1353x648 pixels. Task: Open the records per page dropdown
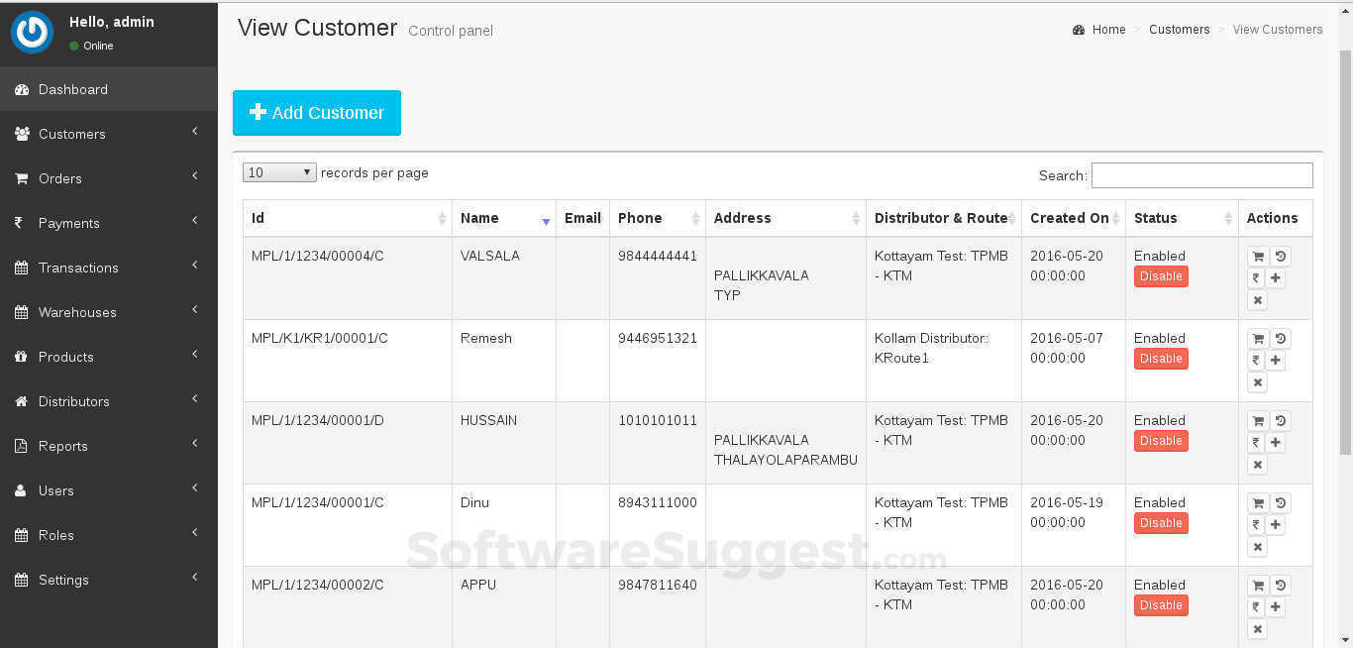click(278, 171)
